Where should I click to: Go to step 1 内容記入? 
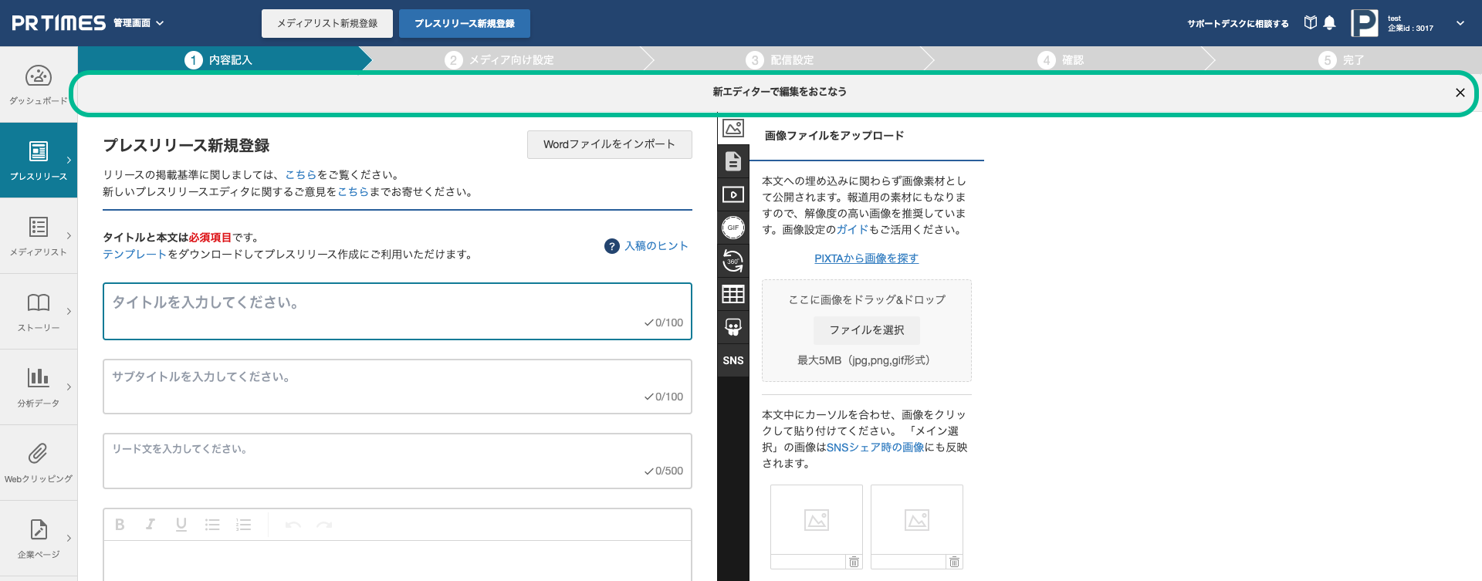pos(218,59)
